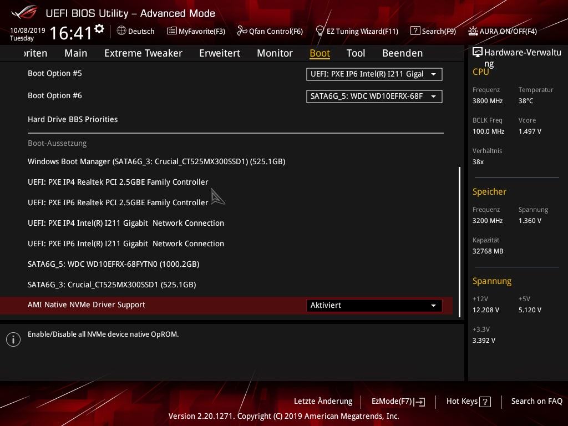Click the Boot Option #5 label
This screenshot has height=426, width=568.
tap(55, 74)
